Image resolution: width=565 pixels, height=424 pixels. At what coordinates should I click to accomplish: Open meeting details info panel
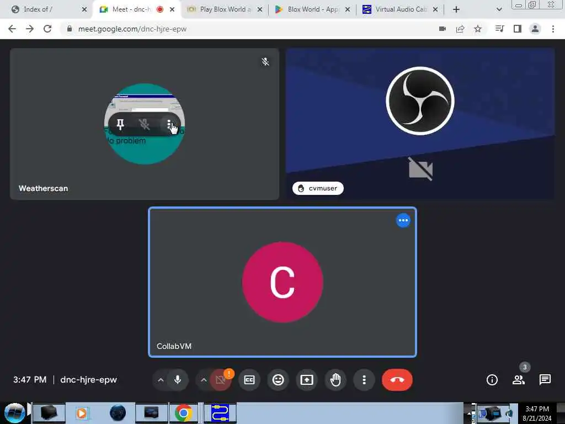tap(492, 380)
